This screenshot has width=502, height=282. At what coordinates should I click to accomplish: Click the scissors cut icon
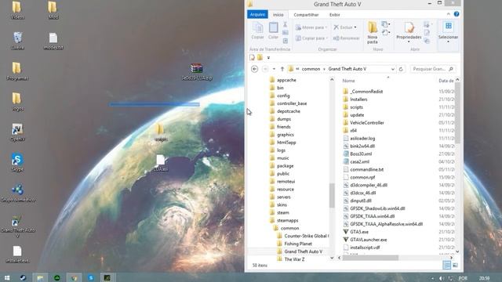pyautogui.click(x=285, y=24)
